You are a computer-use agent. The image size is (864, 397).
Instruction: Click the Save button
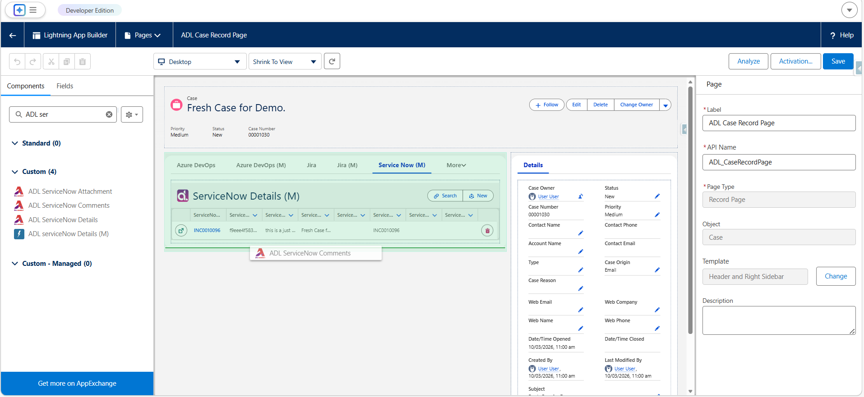coord(838,61)
